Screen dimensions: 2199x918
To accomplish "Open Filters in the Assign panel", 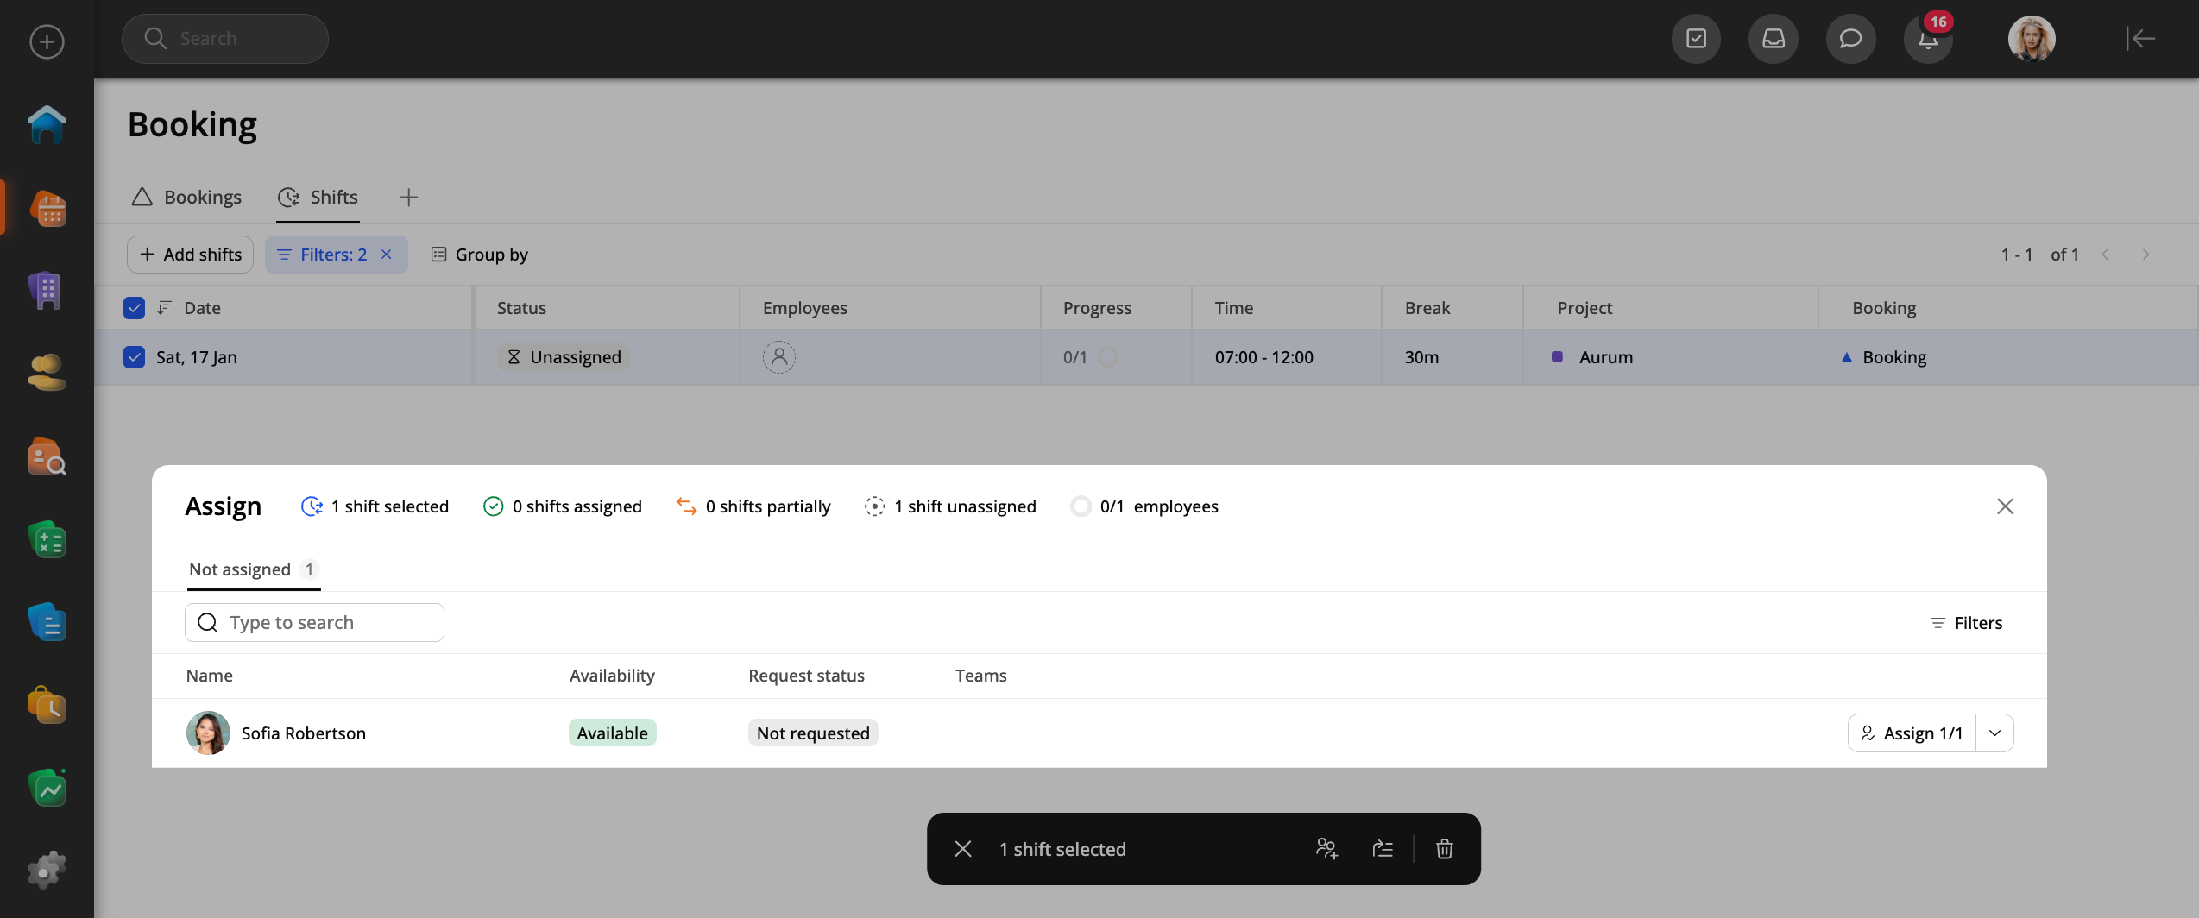I will coord(1966,623).
